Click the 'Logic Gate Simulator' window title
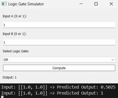This screenshot has height=98, width=118. click(x=26, y=4)
